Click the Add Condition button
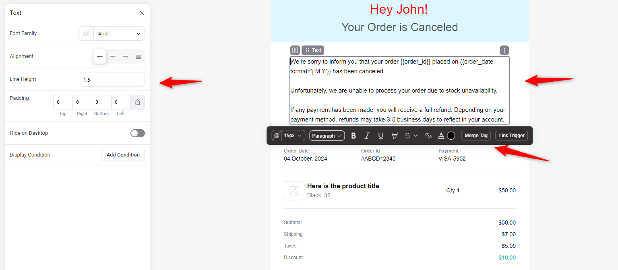 [x=123, y=155]
